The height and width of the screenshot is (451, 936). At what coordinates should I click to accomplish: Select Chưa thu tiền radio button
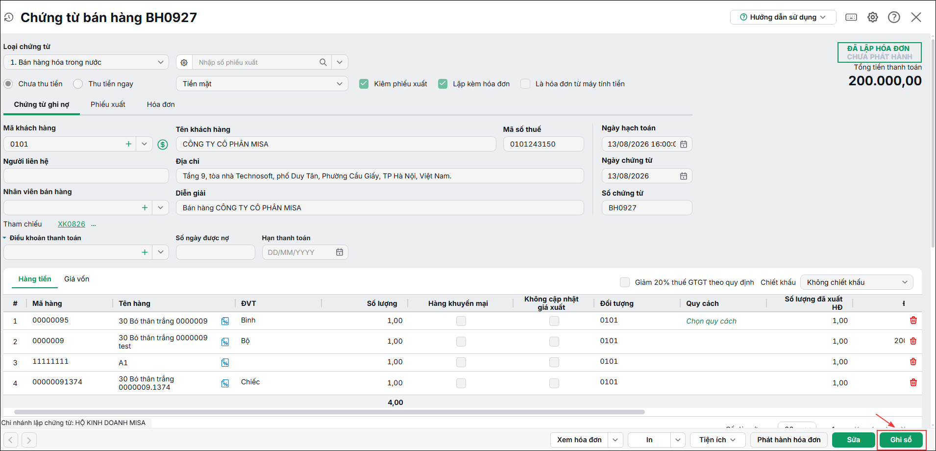click(8, 84)
